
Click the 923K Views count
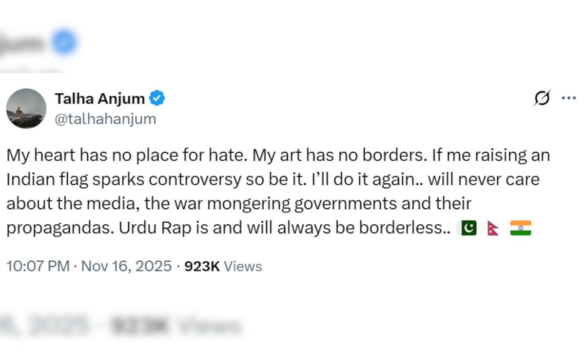(223, 267)
